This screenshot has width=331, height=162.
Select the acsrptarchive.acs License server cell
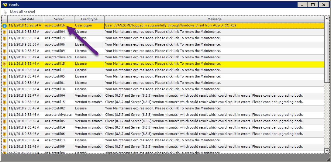point(59,57)
